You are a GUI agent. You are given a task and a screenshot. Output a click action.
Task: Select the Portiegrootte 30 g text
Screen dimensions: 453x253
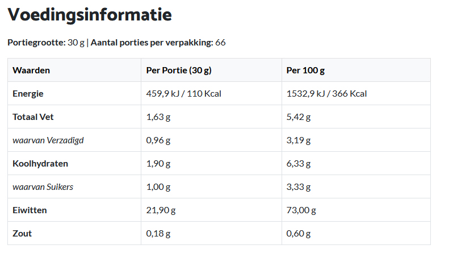pos(46,43)
